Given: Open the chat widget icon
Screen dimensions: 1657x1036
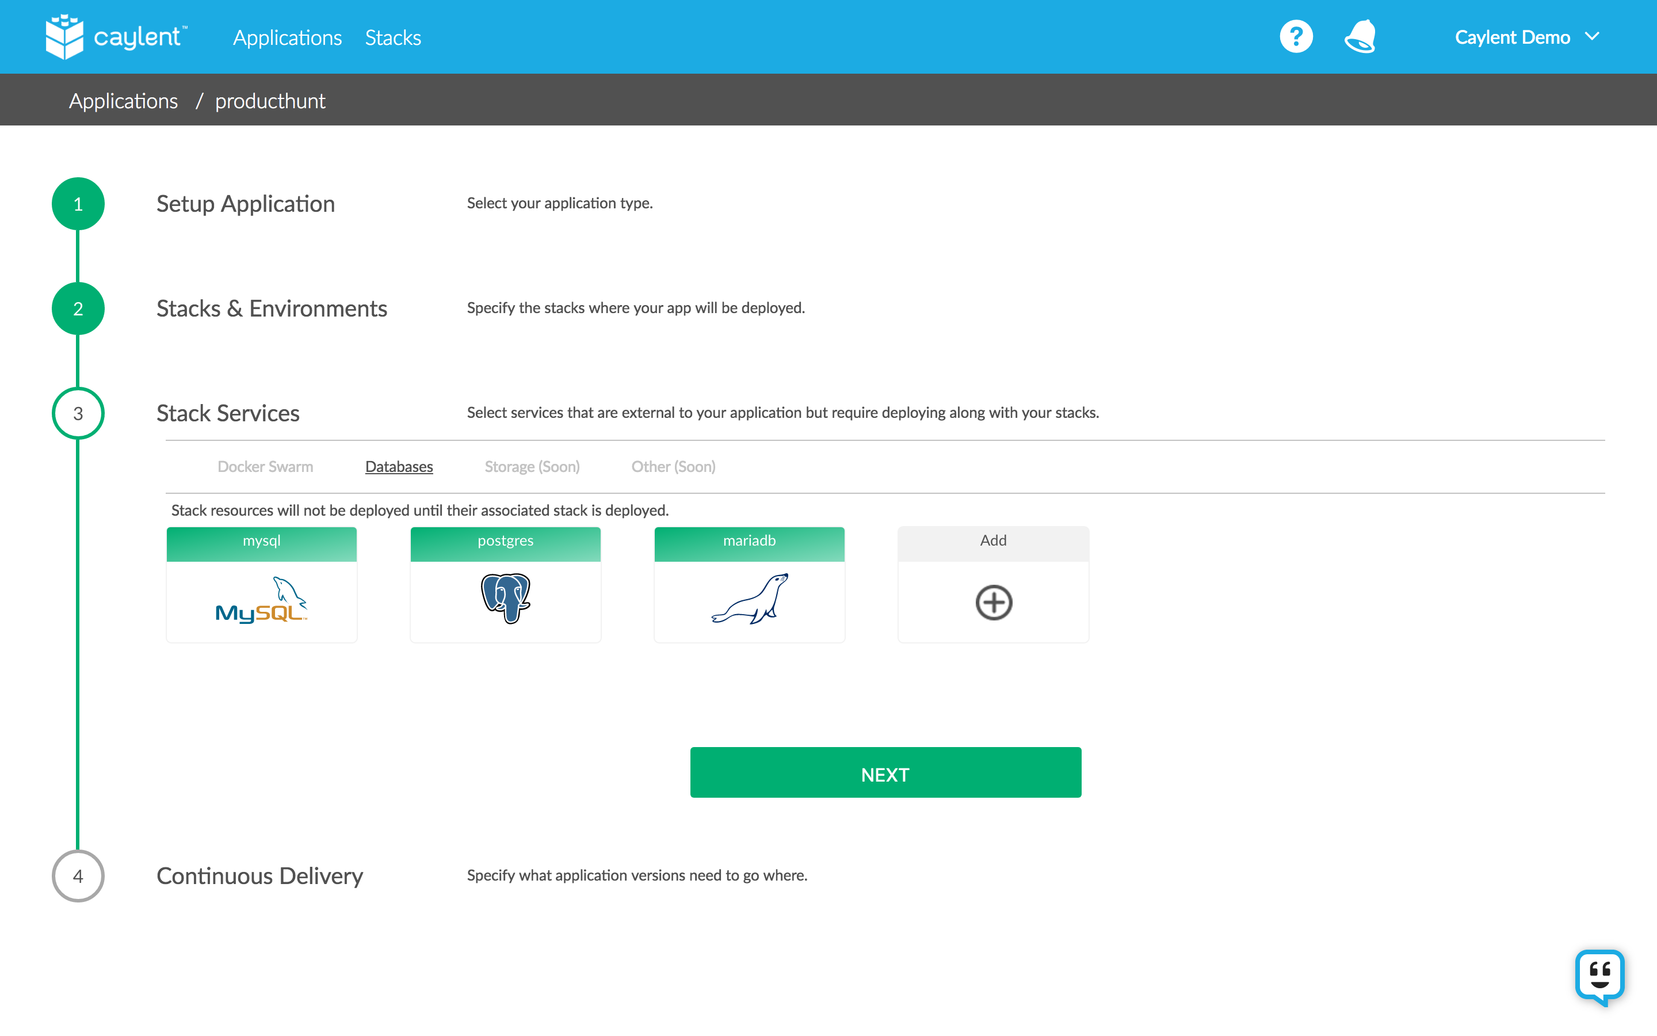Looking at the screenshot, I should click(x=1599, y=976).
